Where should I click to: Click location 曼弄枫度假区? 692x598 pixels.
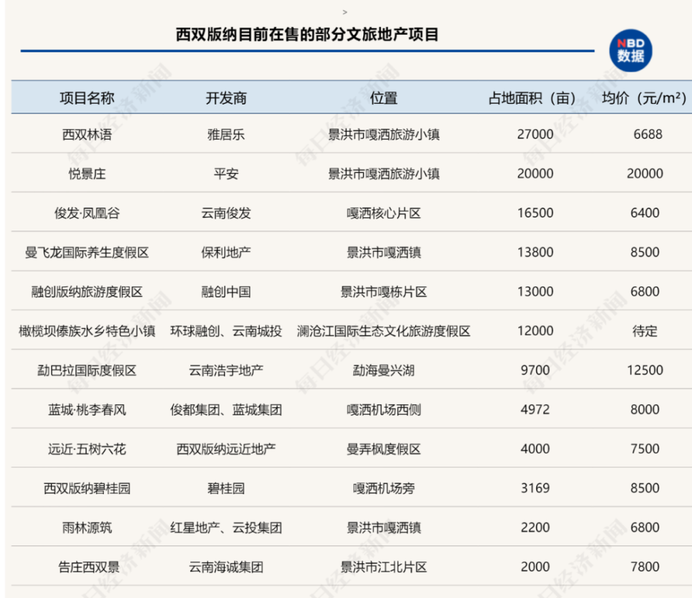click(x=383, y=449)
